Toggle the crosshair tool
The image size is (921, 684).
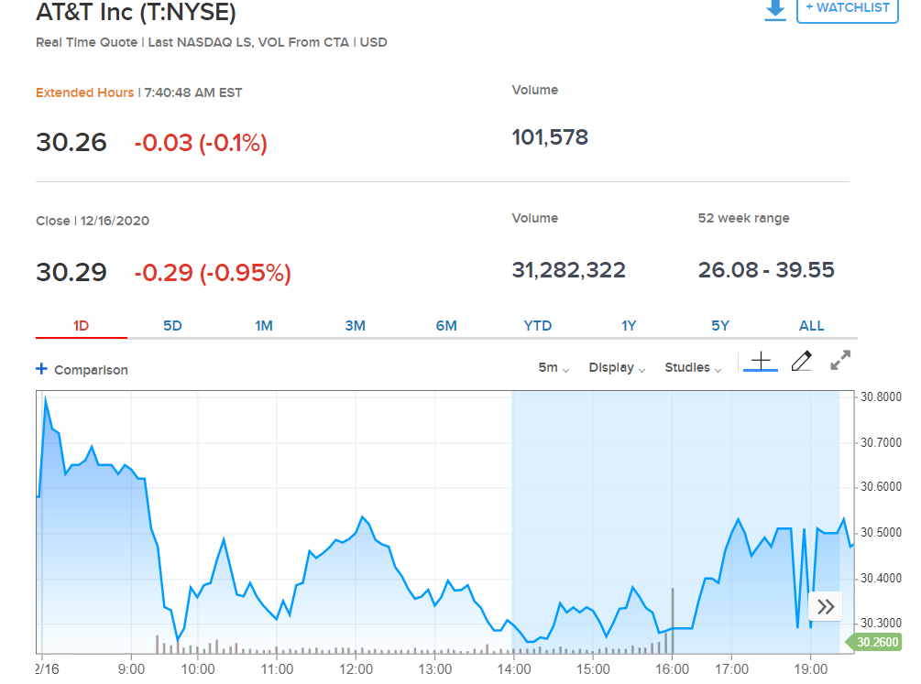point(761,361)
